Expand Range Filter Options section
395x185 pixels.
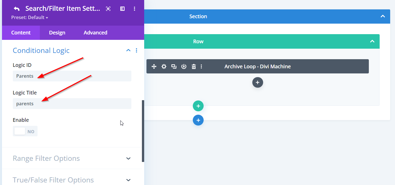click(x=128, y=159)
